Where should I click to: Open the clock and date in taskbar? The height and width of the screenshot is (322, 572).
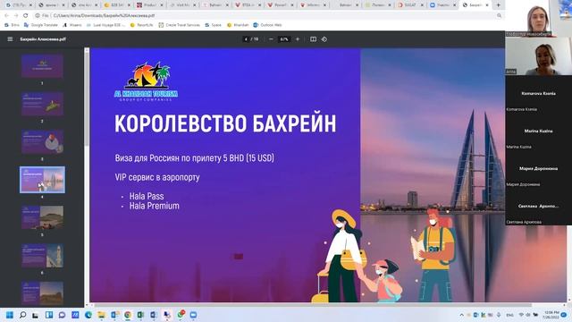click(551, 315)
